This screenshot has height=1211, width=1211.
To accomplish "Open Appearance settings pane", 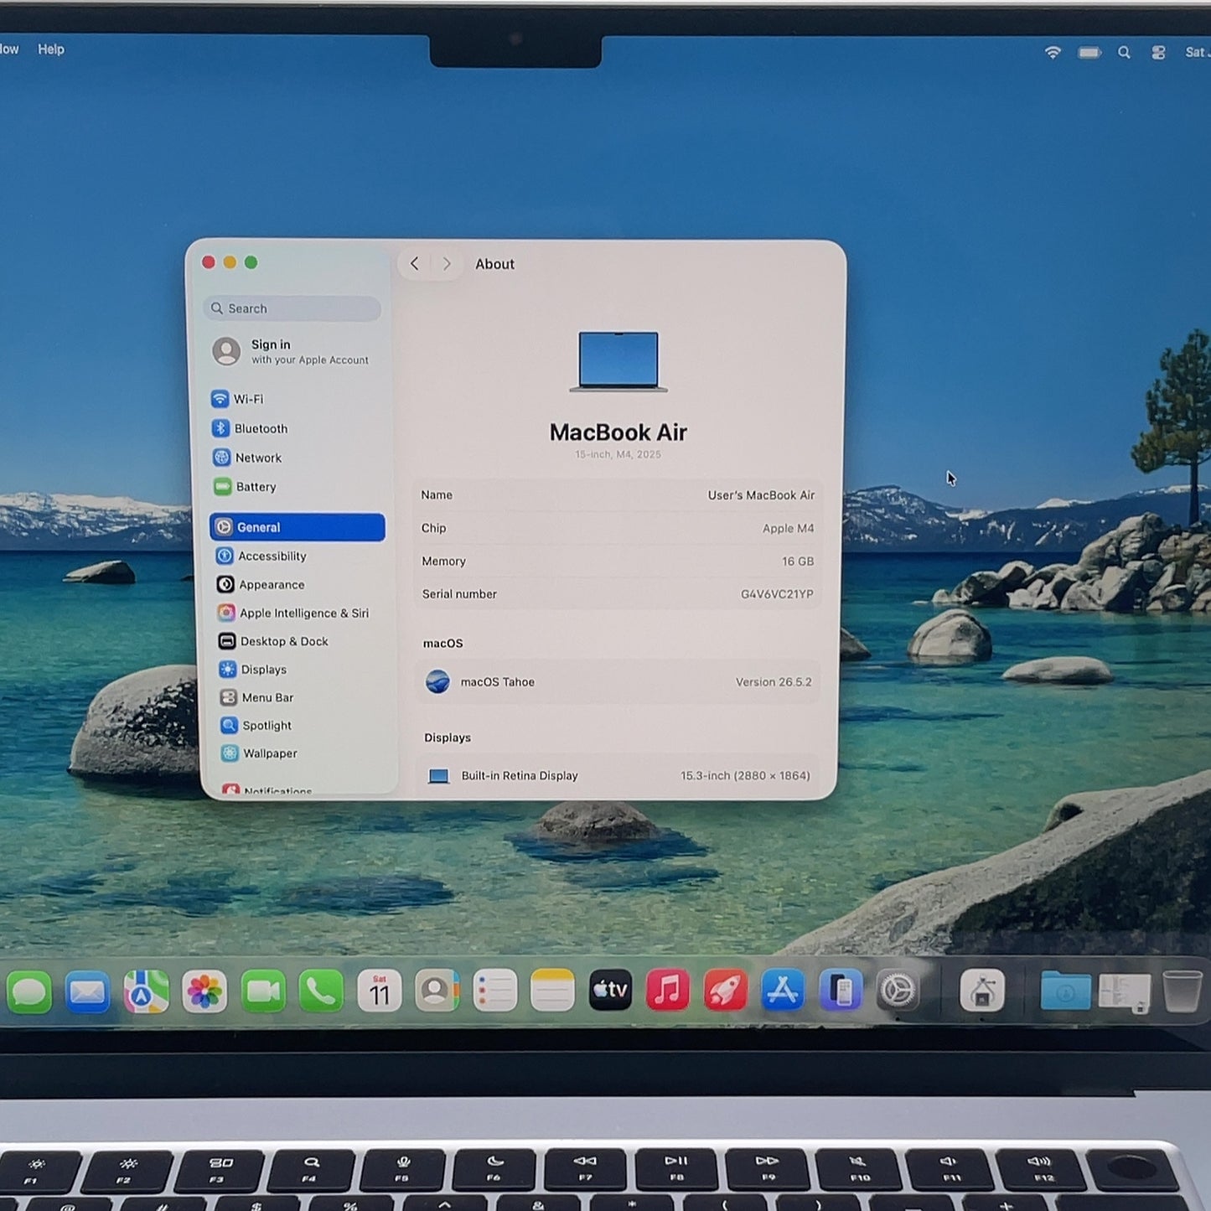I will 261,584.
